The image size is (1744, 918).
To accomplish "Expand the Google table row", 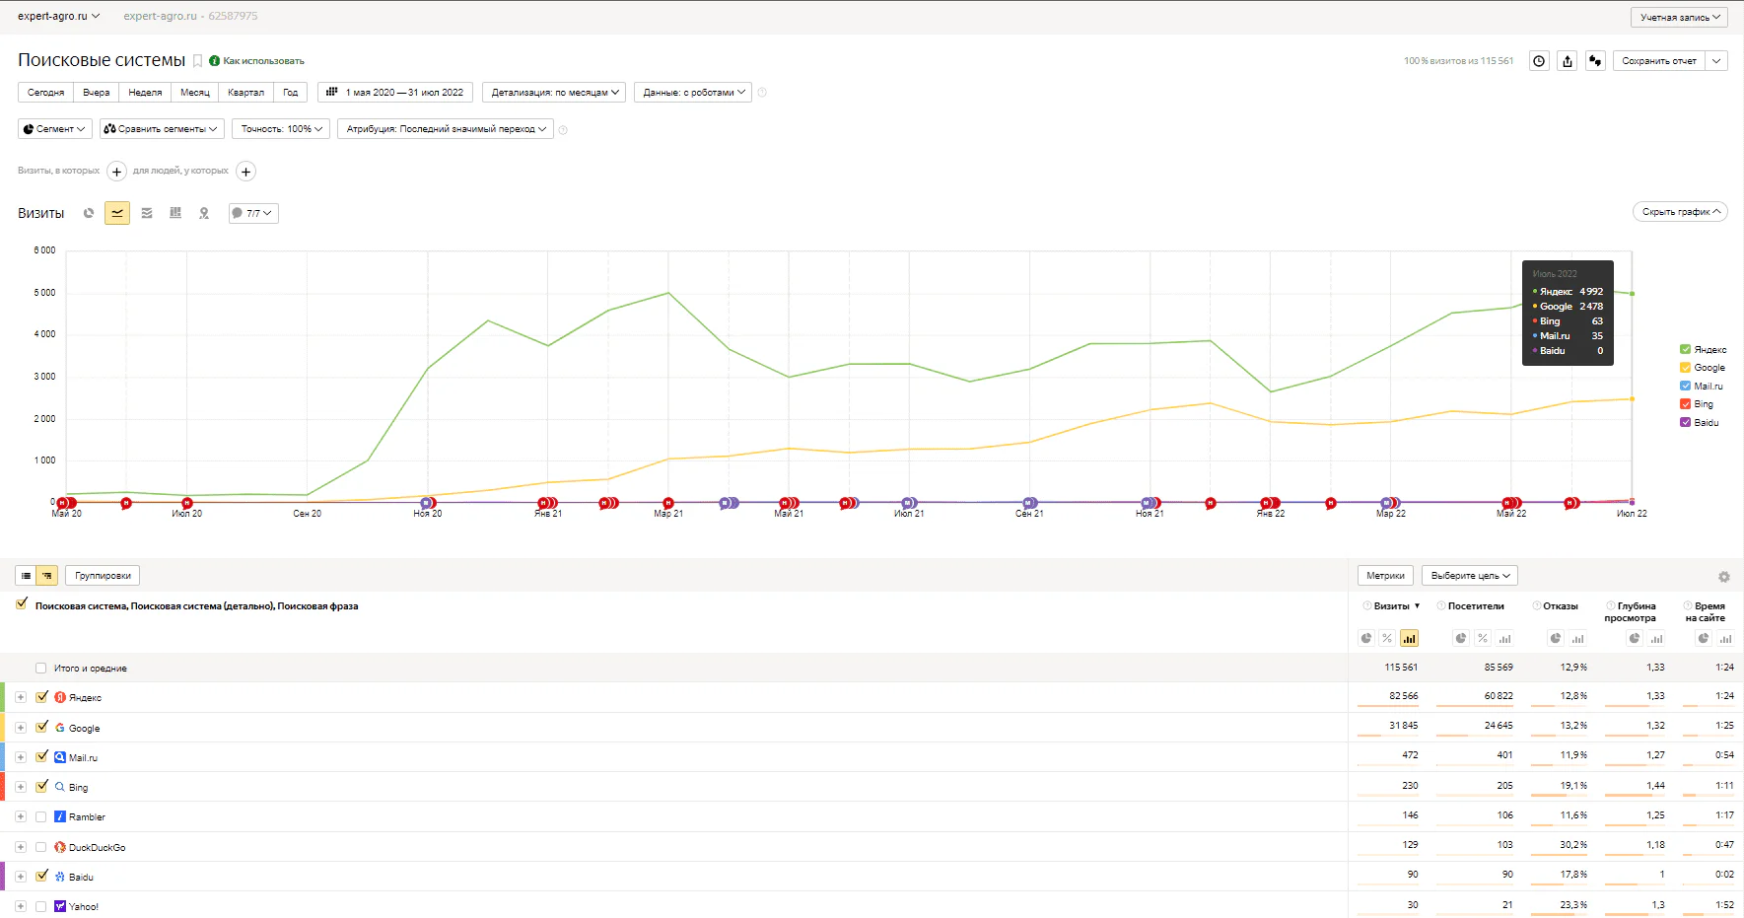I will coord(20,728).
